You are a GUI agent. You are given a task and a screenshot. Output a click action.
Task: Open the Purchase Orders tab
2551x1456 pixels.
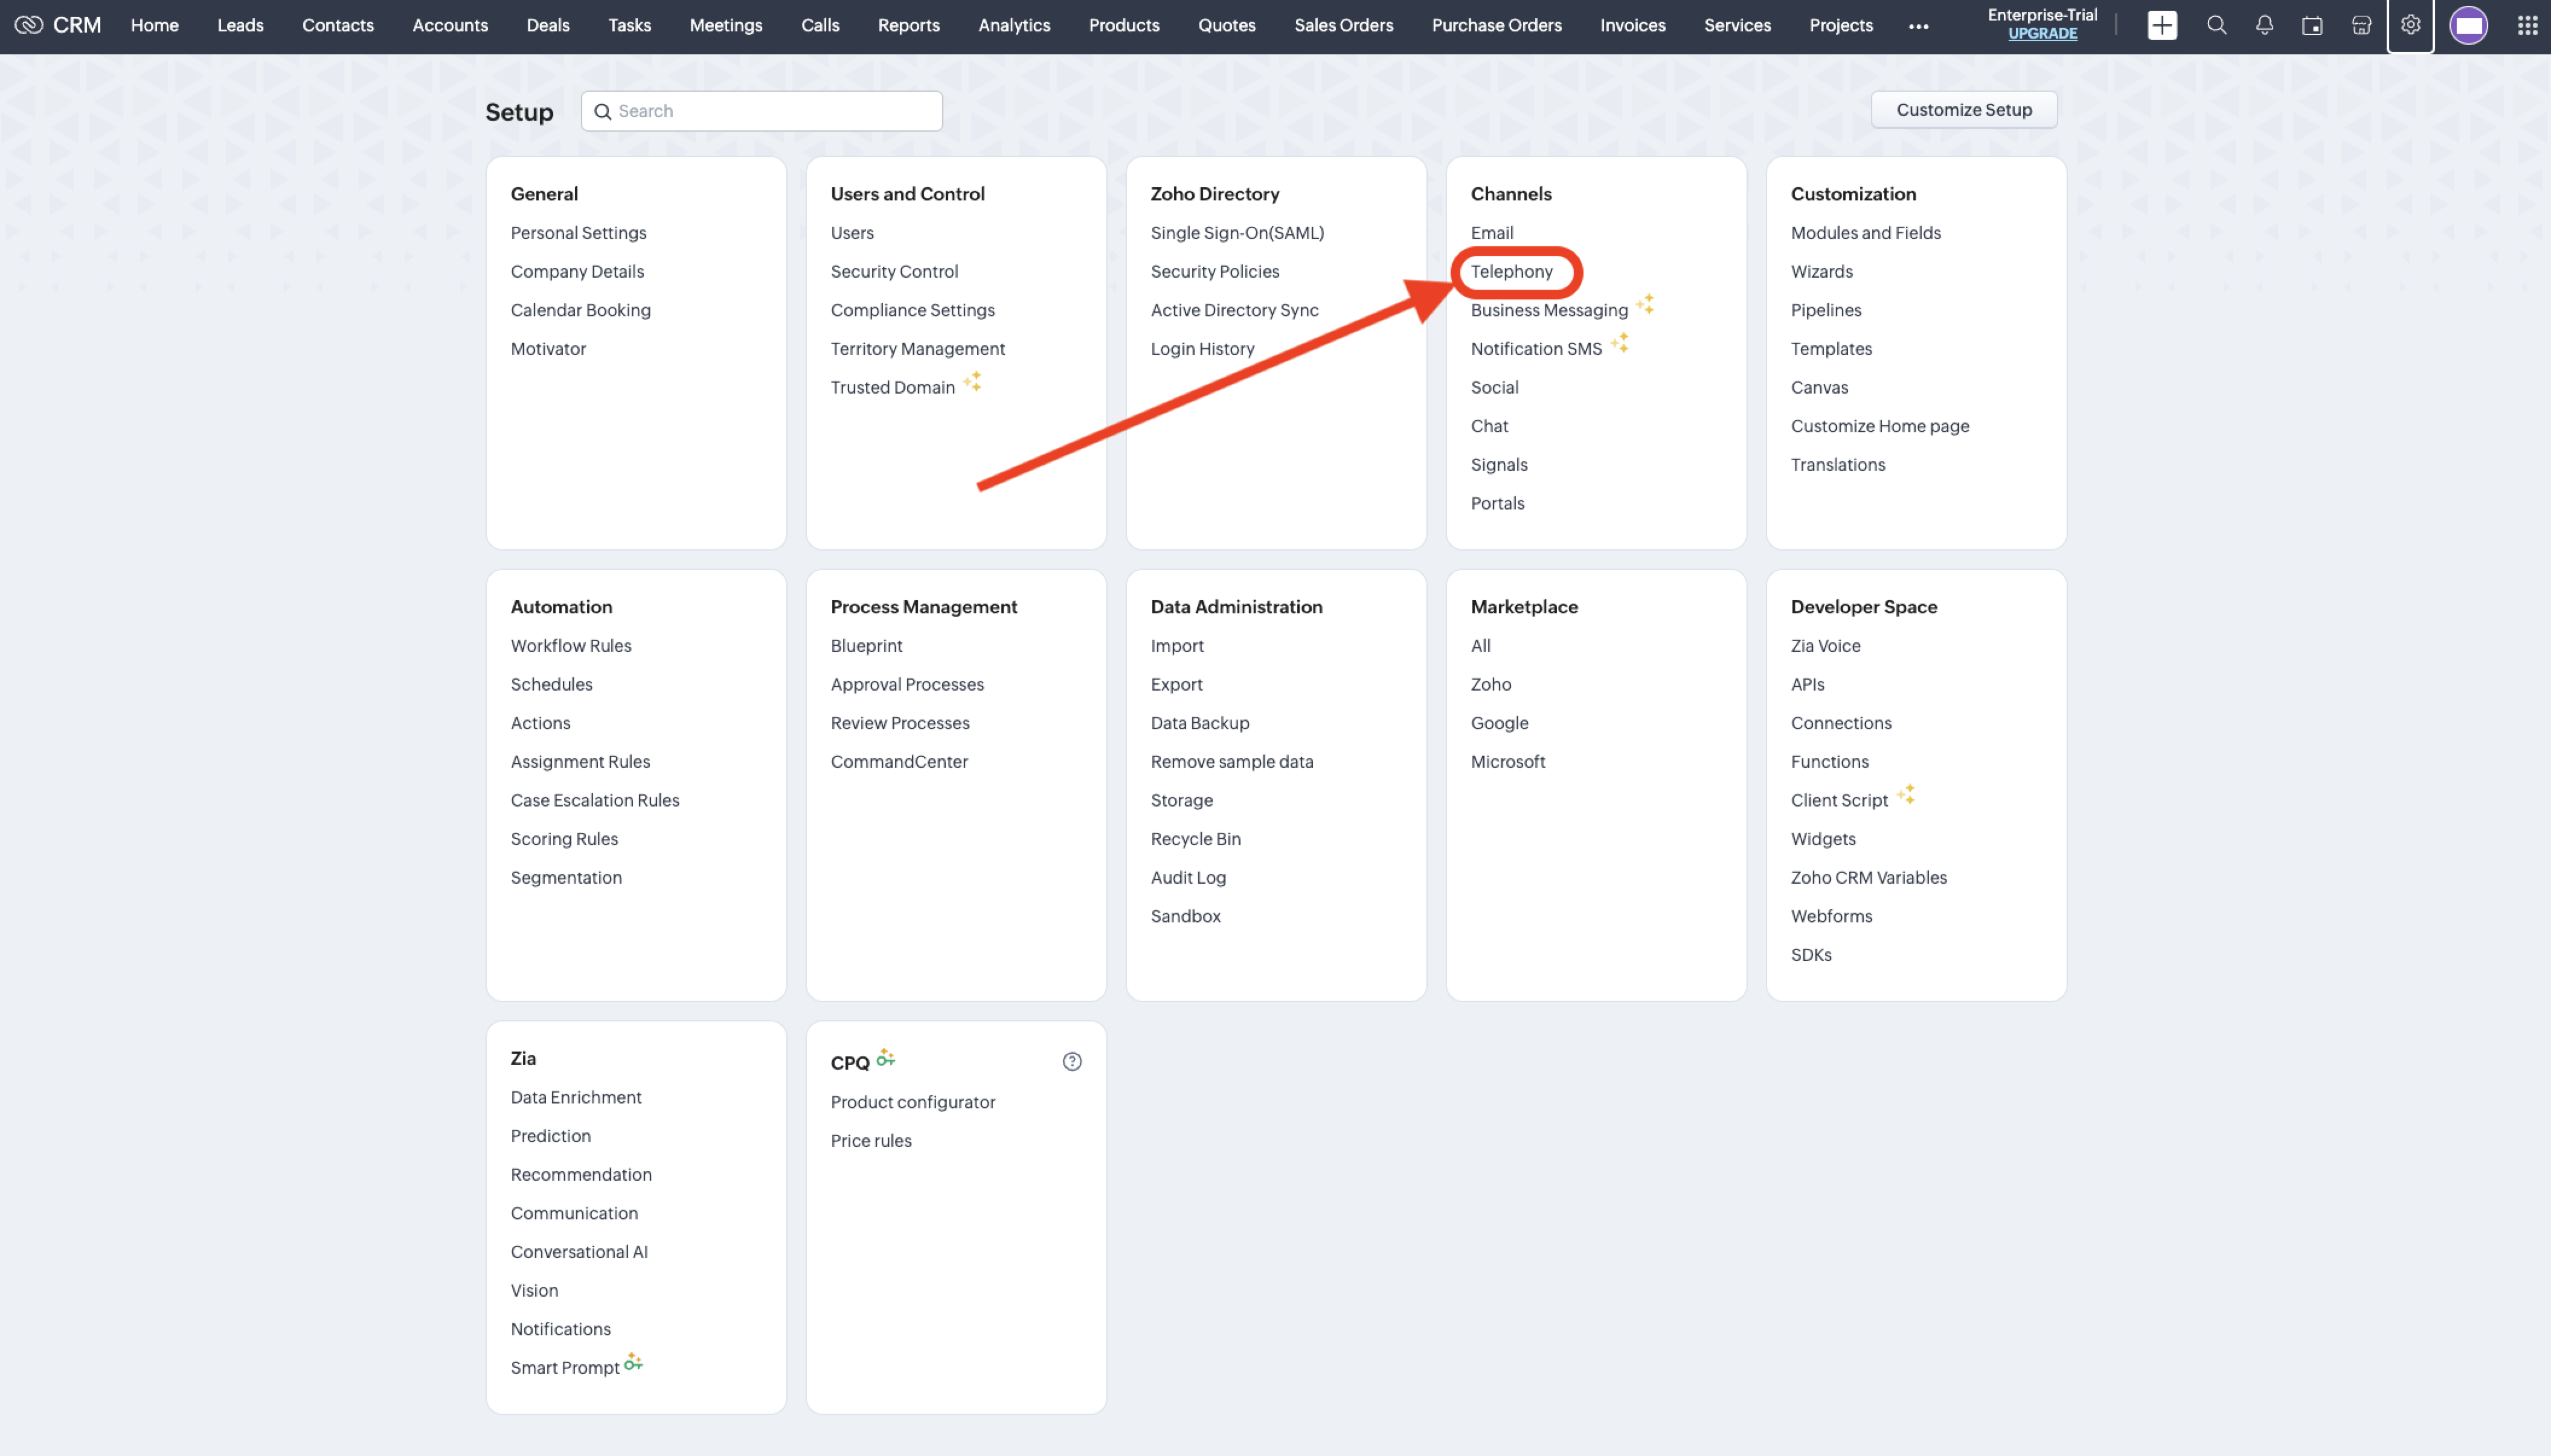pyautogui.click(x=1497, y=25)
